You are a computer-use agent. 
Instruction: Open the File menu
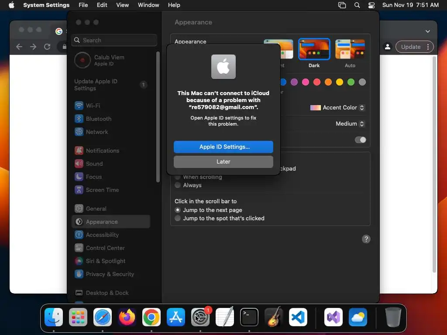[x=83, y=5]
